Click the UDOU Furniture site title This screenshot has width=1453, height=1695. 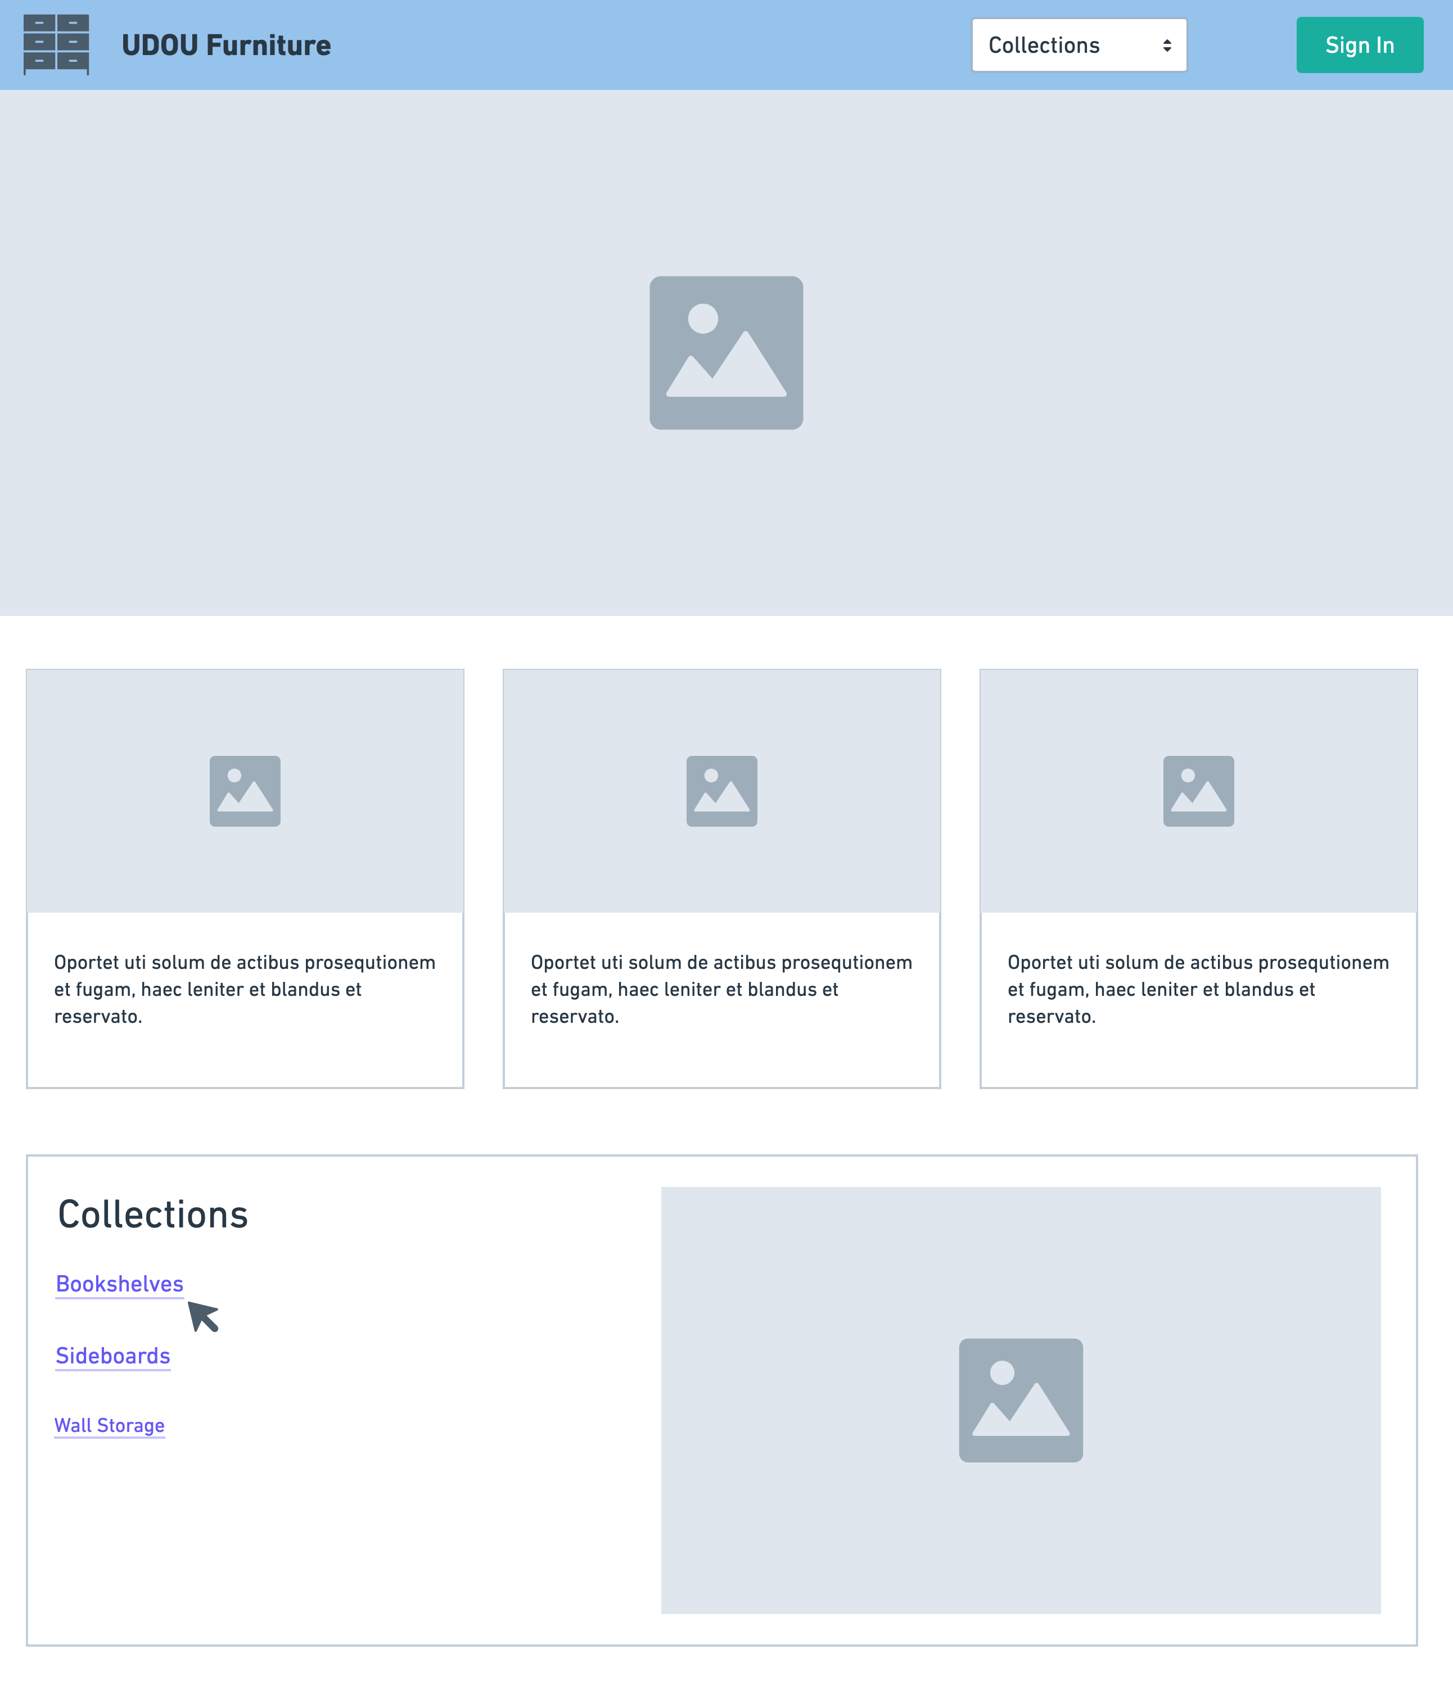pyautogui.click(x=226, y=45)
